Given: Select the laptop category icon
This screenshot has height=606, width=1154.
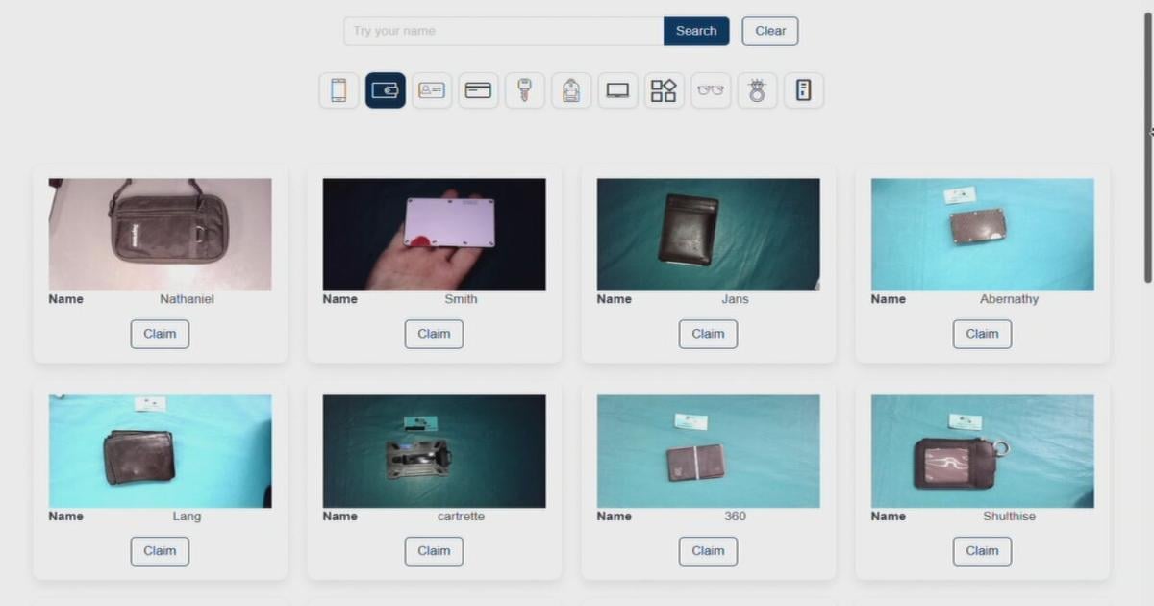Looking at the screenshot, I should point(617,90).
